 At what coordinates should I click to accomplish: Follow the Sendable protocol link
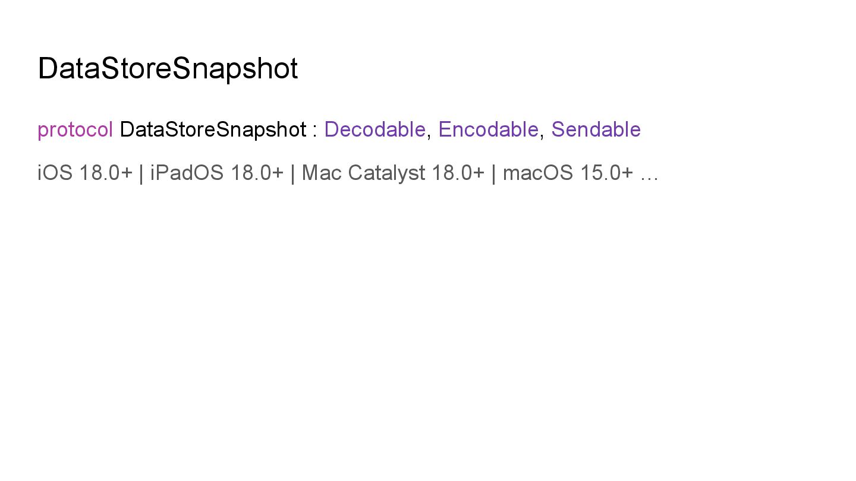click(x=596, y=129)
